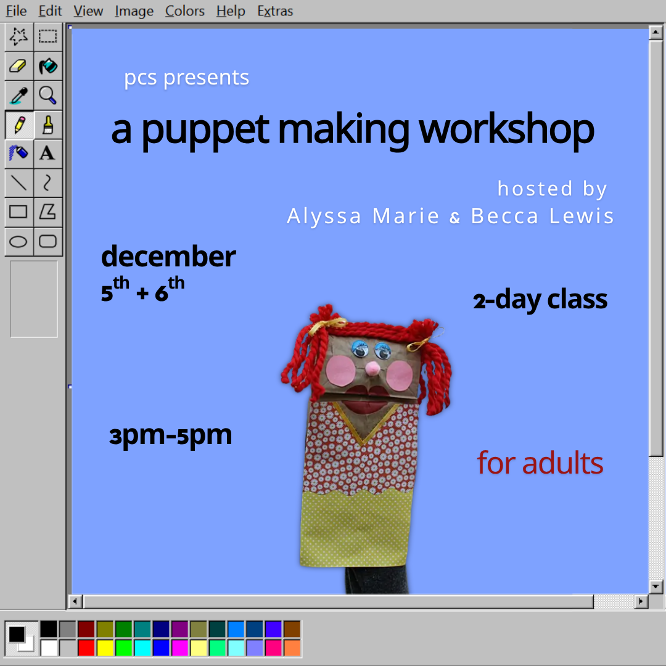Open the View menu
666x666 pixels.
coord(88,10)
